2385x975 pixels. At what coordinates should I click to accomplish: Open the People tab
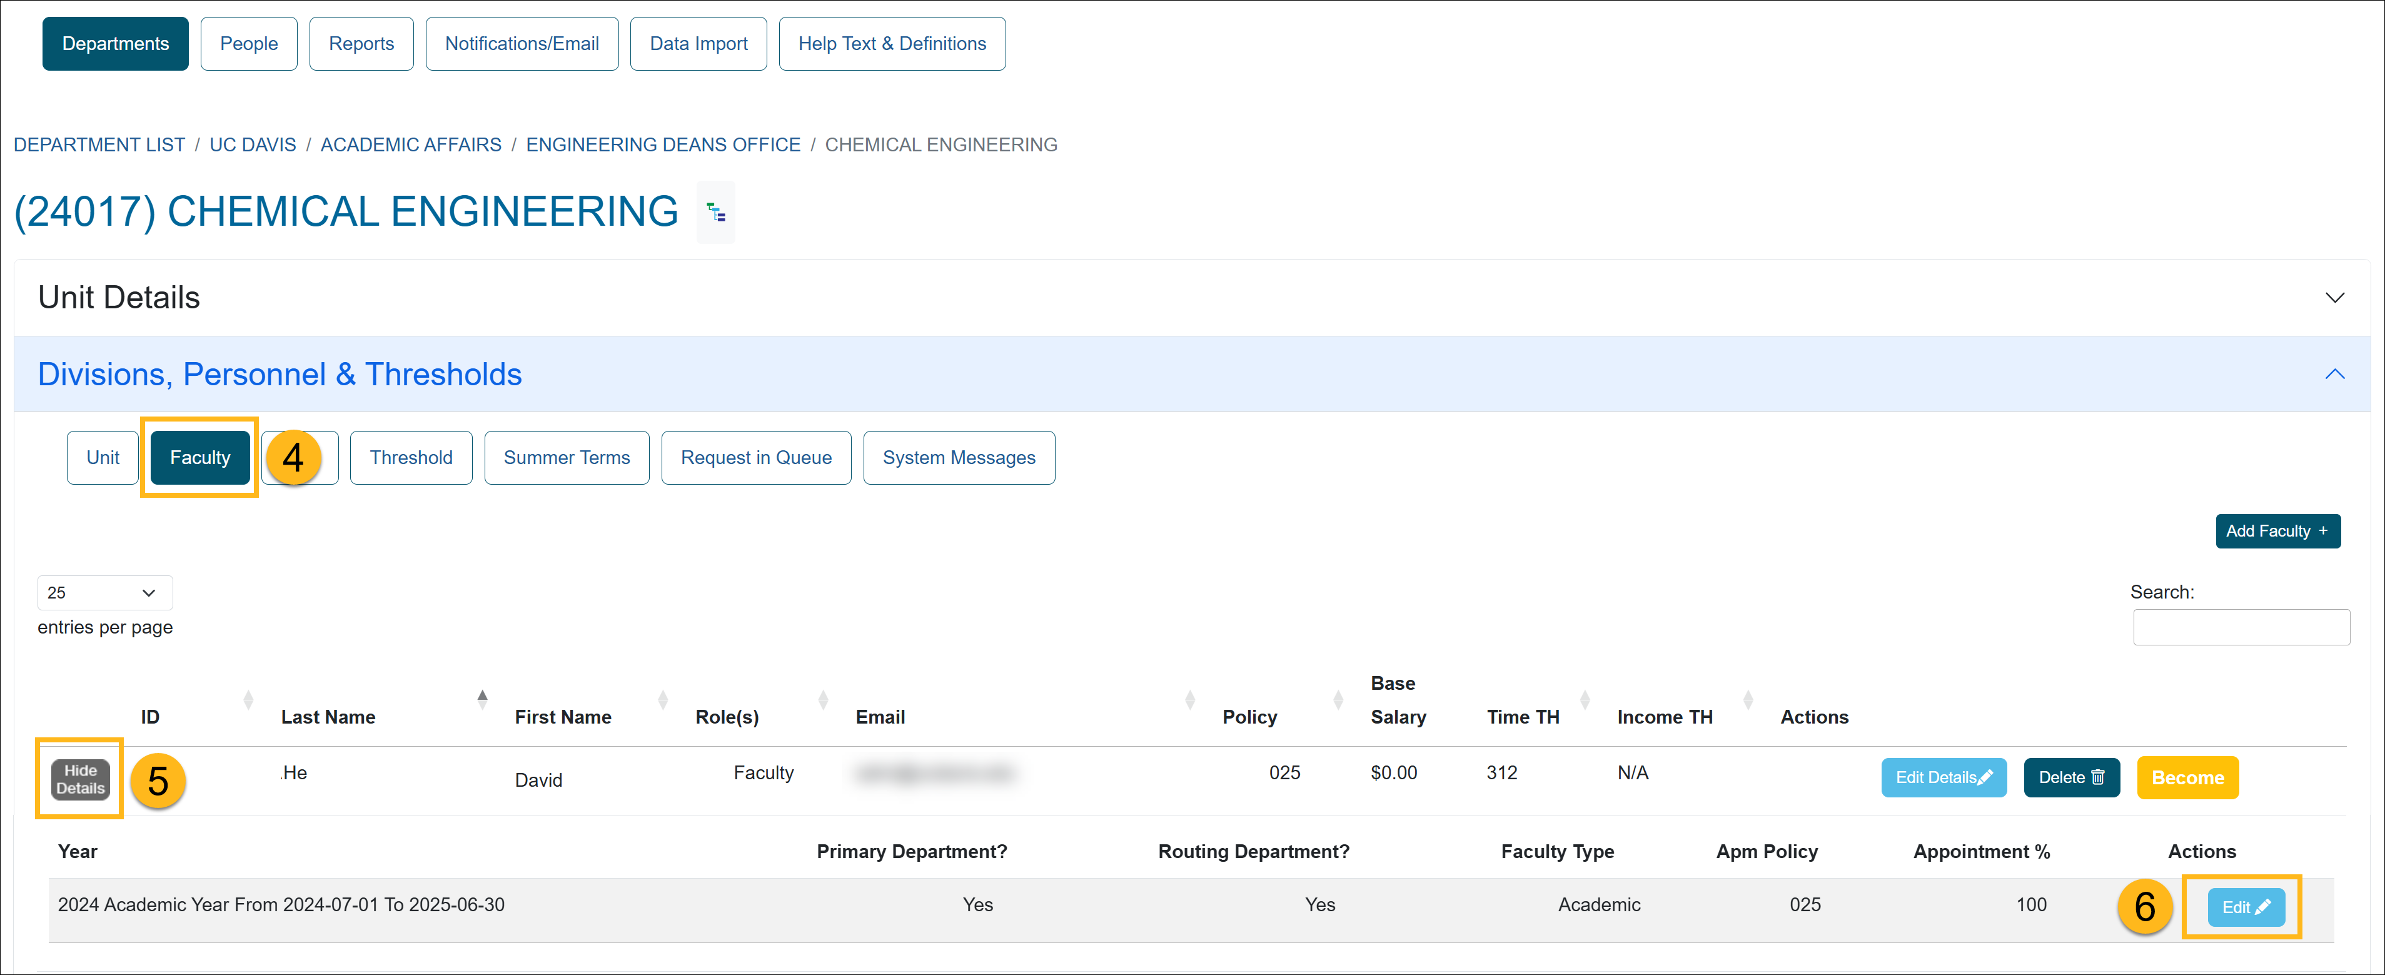pyautogui.click(x=249, y=44)
